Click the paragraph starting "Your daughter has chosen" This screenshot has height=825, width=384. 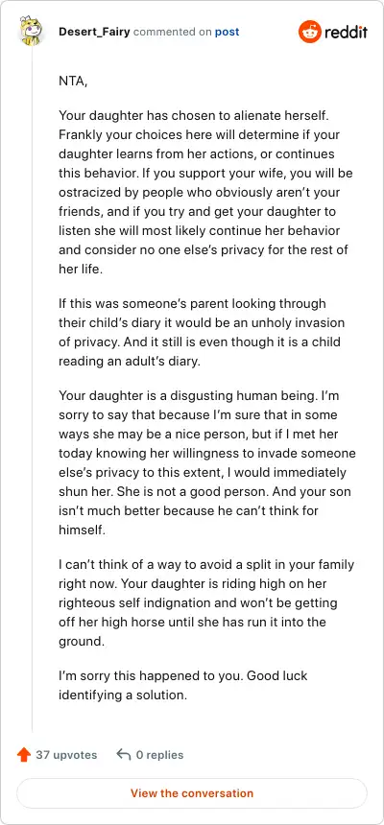[x=206, y=192]
